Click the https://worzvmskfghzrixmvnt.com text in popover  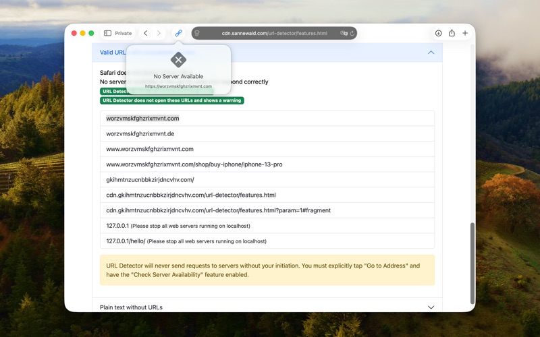point(178,86)
